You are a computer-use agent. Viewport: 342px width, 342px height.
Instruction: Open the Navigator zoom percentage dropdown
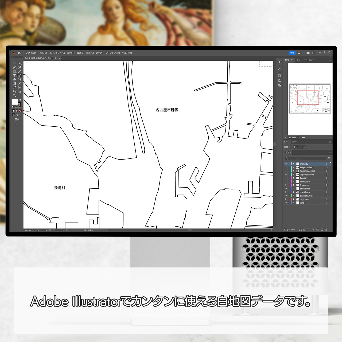[x=299, y=137]
